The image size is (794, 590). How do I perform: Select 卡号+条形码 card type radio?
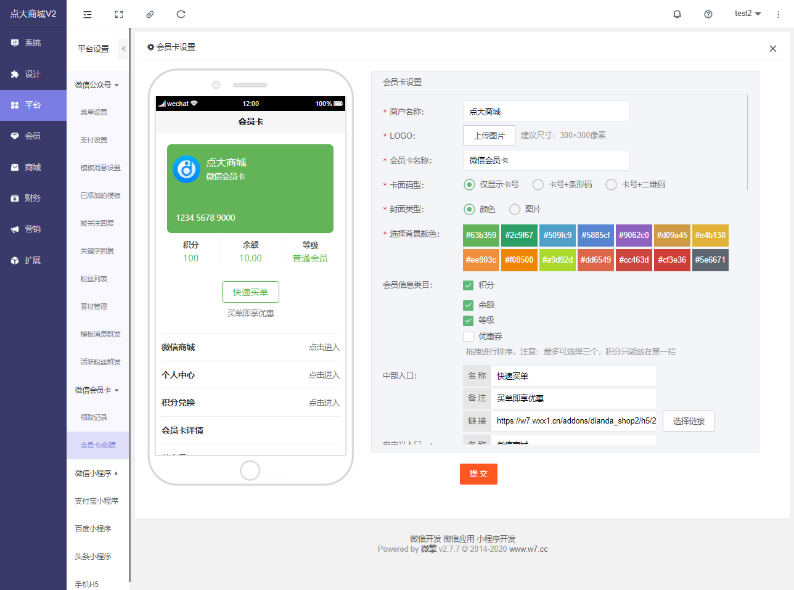pos(538,184)
